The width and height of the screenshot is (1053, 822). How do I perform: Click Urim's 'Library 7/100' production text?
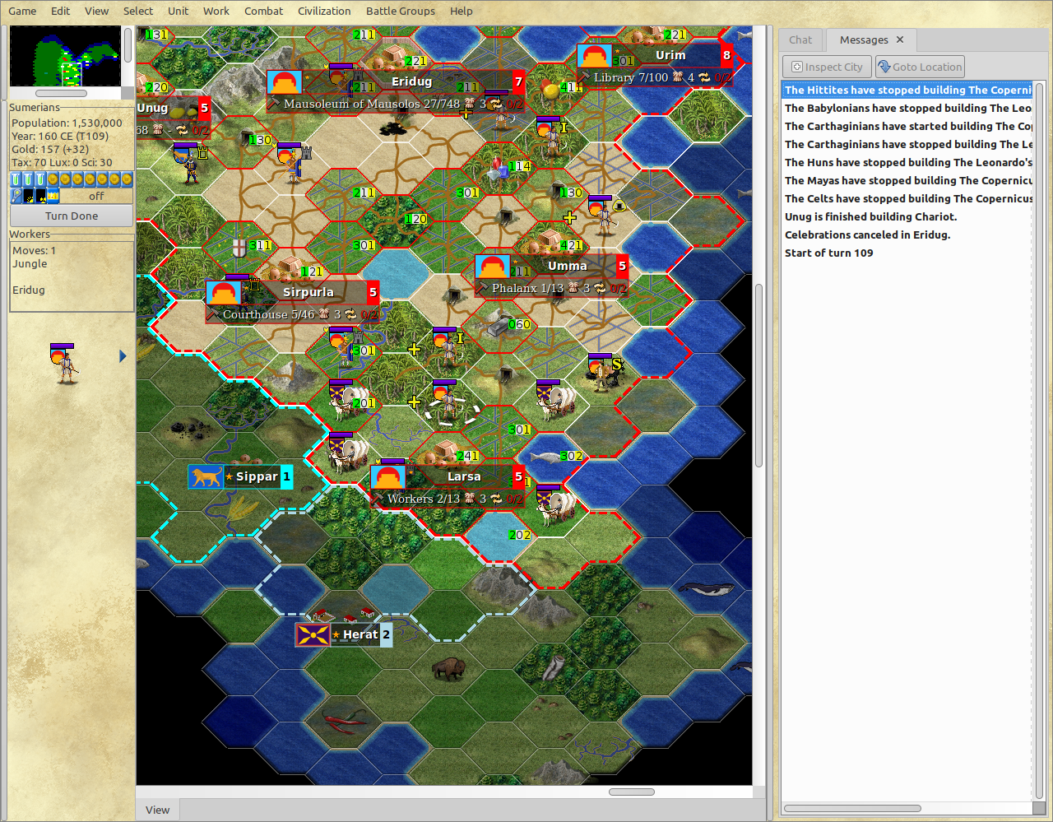pyautogui.click(x=630, y=77)
